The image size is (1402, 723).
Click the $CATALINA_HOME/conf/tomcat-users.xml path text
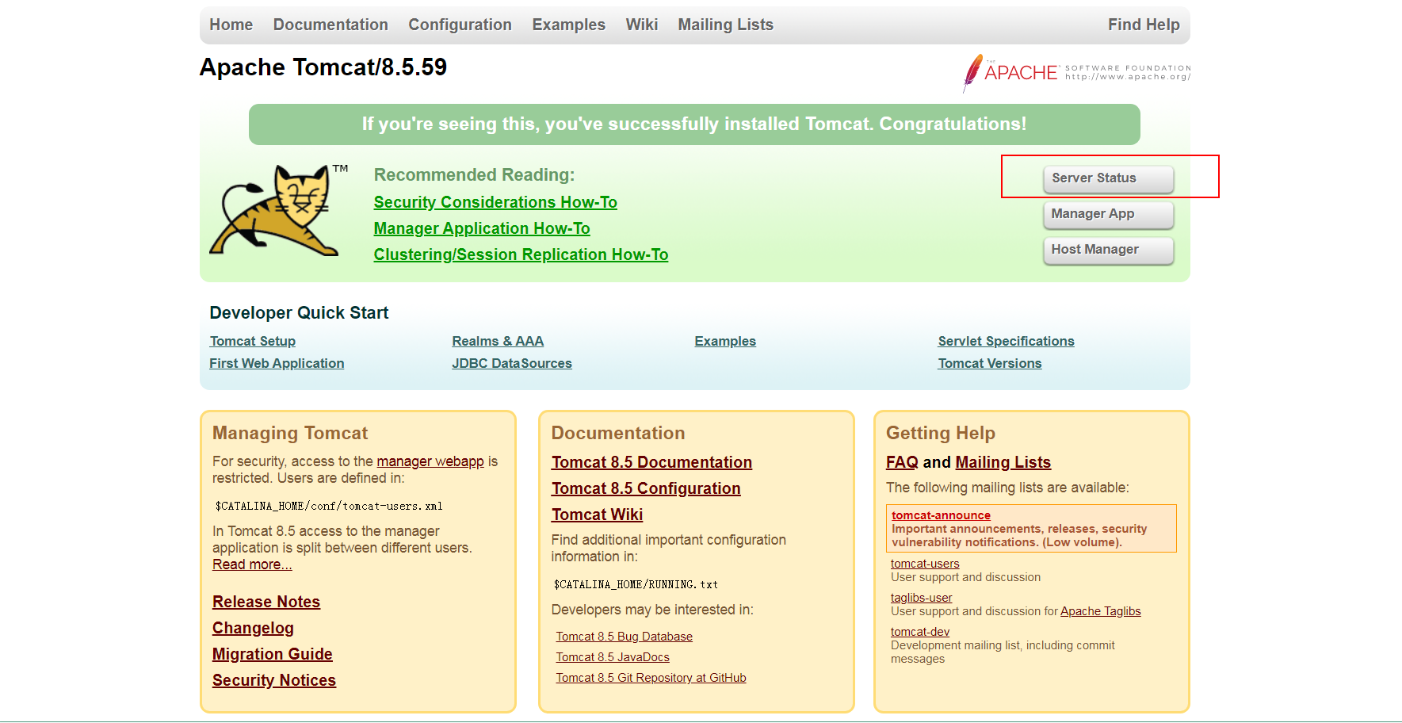tap(329, 506)
